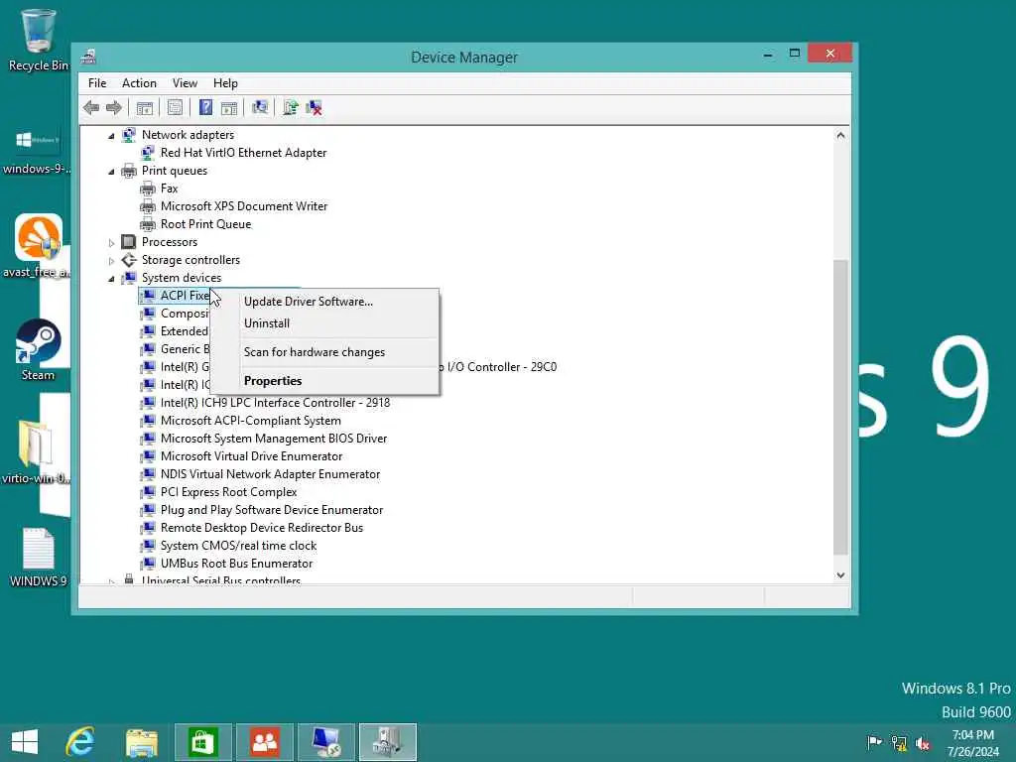1016x762 pixels.
Task: Expand the Storage controllers node
Action: click(111, 261)
